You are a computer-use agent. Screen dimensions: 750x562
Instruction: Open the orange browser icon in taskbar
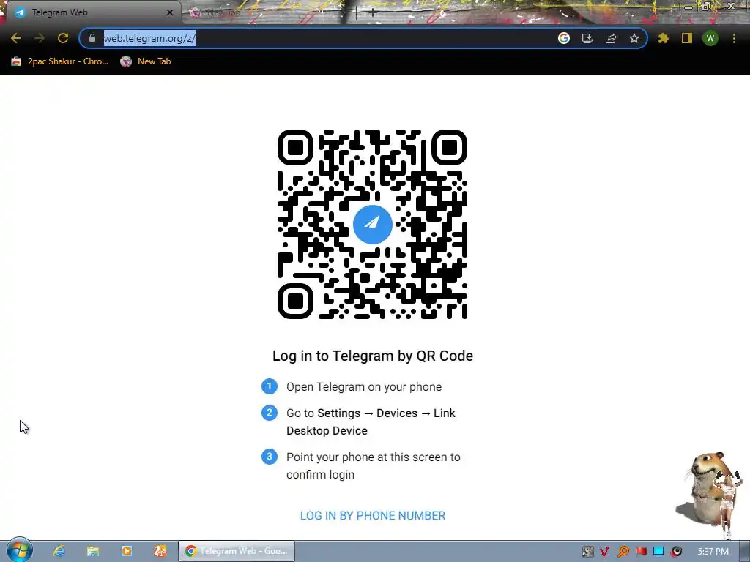click(160, 551)
